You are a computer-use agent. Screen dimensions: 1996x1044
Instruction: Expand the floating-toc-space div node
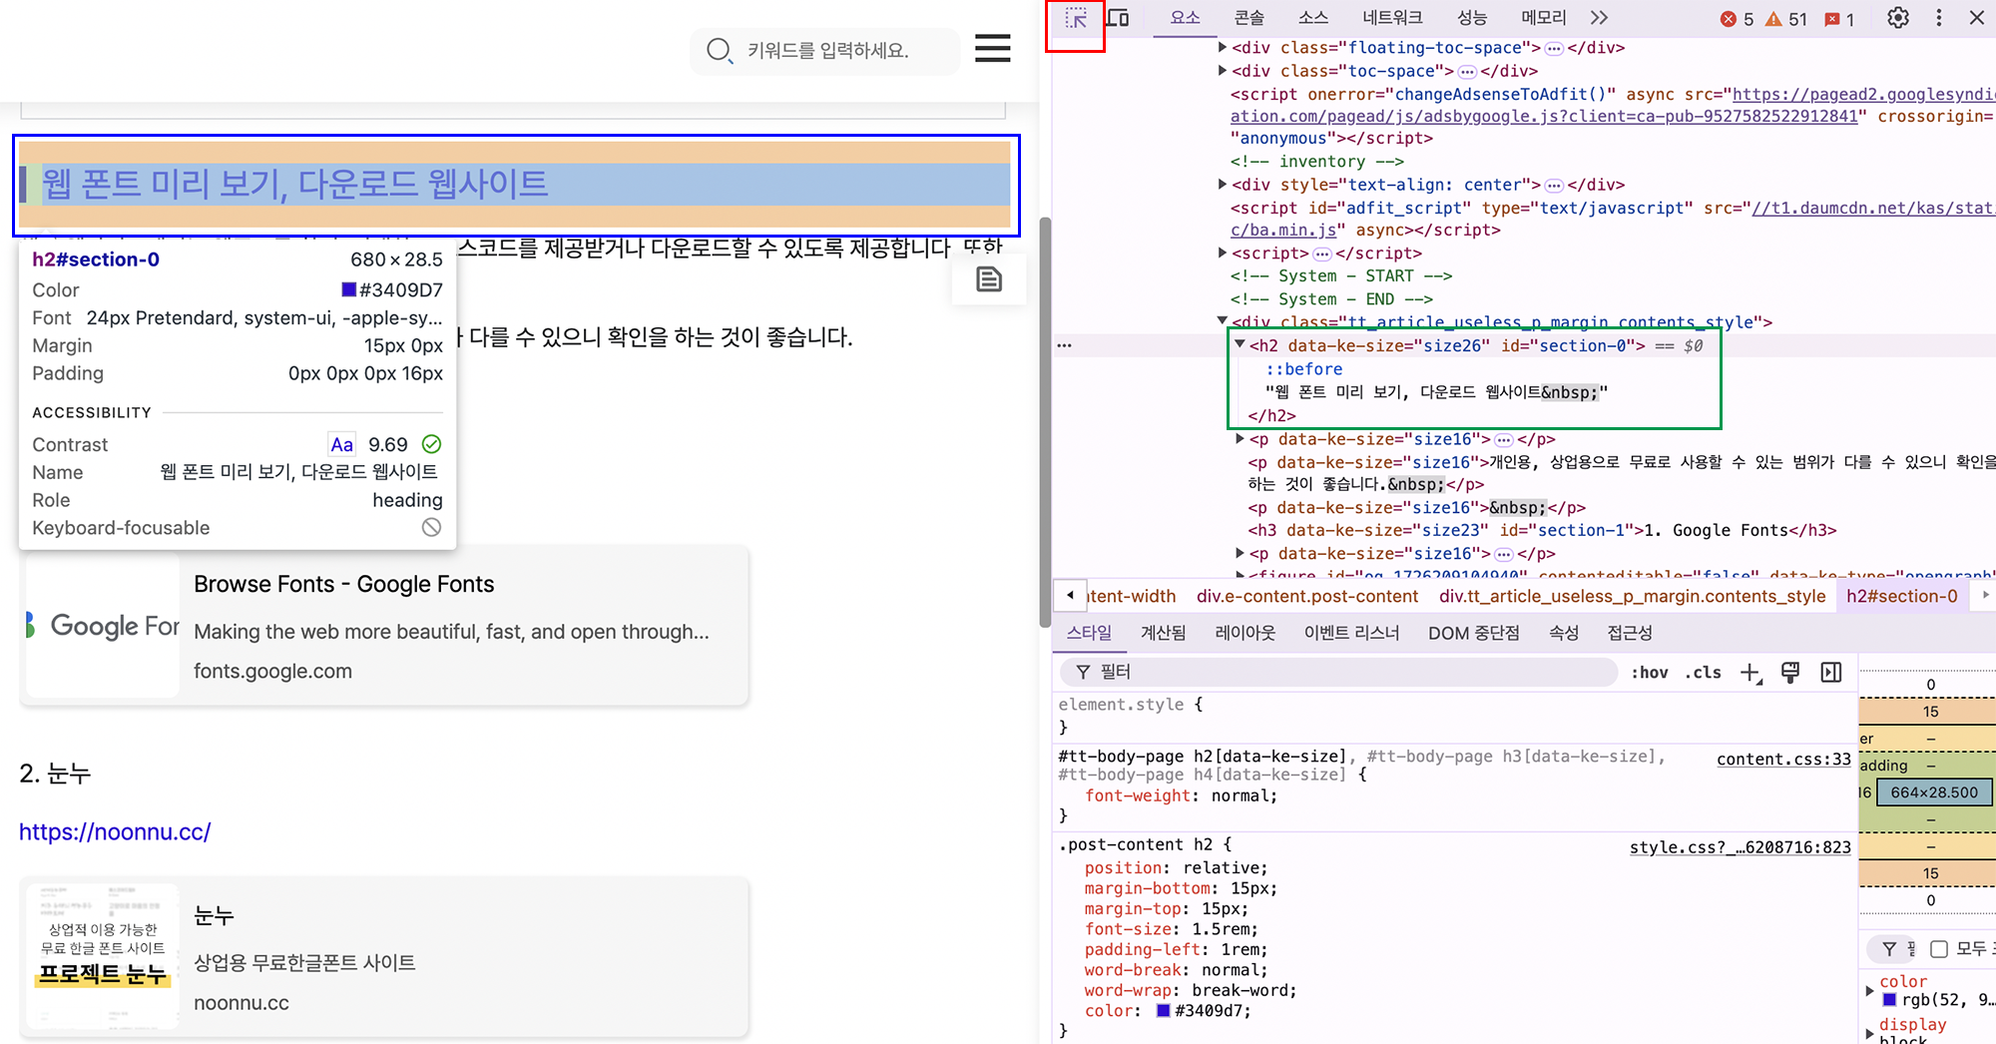[x=1223, y=47]
